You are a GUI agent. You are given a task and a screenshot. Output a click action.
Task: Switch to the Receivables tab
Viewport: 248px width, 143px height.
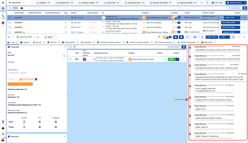70,43
